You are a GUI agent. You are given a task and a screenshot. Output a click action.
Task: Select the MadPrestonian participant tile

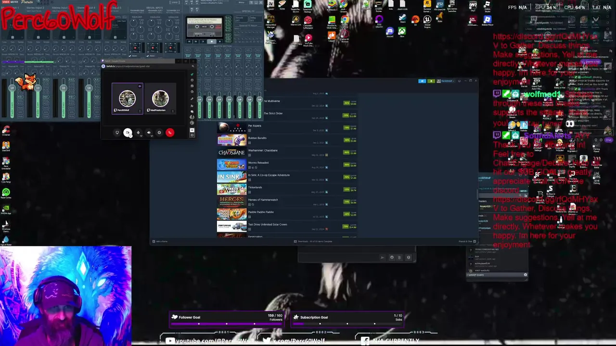point(160,99)
